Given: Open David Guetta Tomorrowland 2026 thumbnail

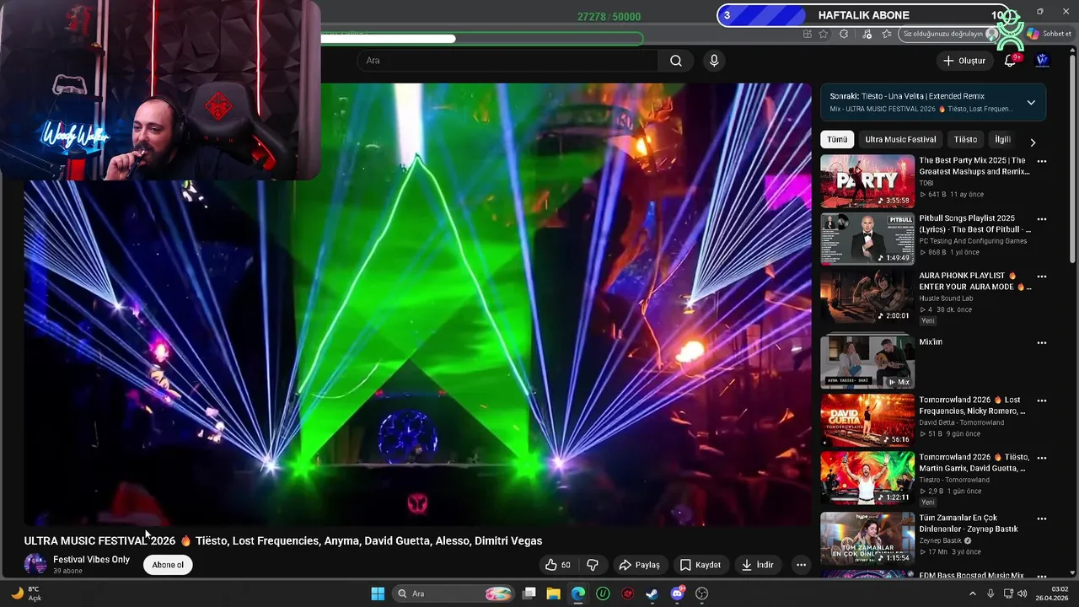Looking at the screenshot, I should tap(867, 420).
